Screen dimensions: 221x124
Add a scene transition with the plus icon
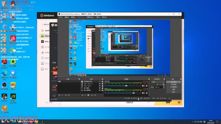157,85
